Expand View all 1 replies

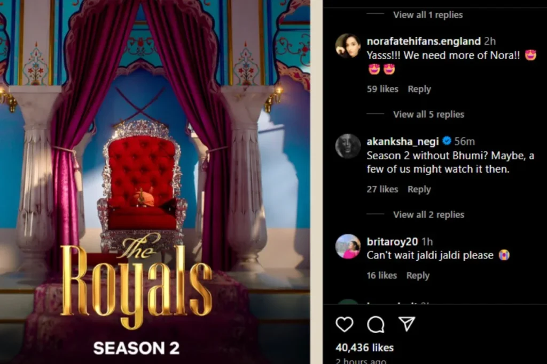(428, 15)
